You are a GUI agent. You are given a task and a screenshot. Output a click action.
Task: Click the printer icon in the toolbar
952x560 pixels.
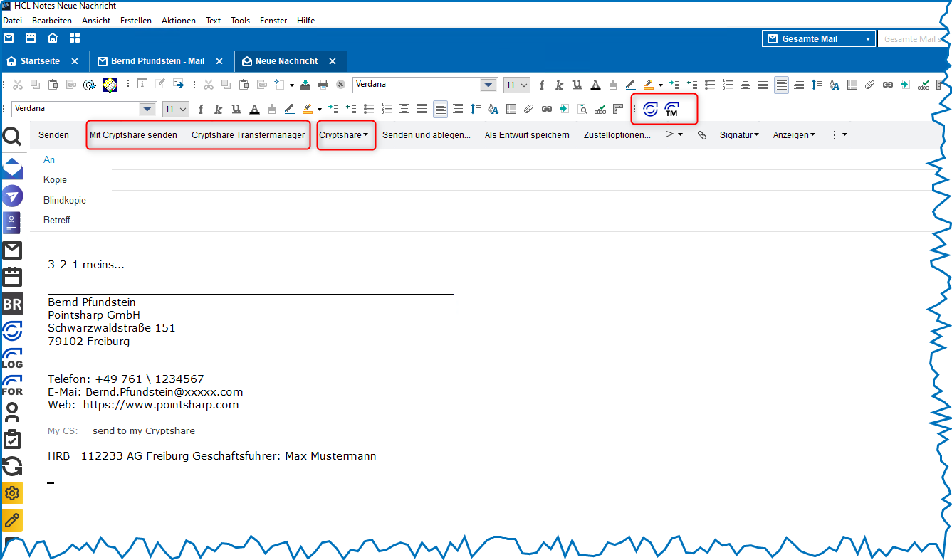tap(323, 85)
